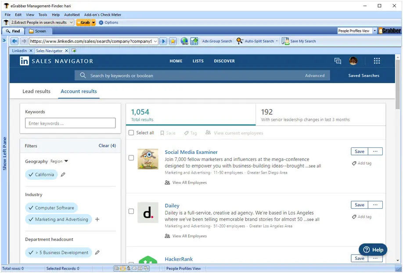This screenshot has width=403, height=273.
Task: Click the contact portrait icon in status bar
Action: (129, 268)
